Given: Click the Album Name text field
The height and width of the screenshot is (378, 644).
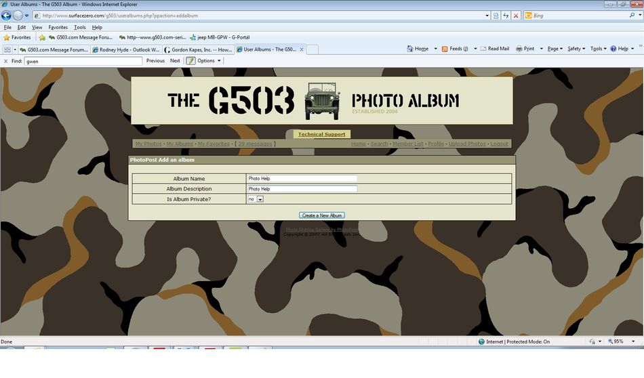Looking at the screenshot, I should 302,179.
